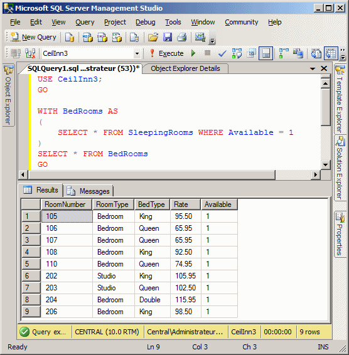Click the Print icon

click(182, 37)
